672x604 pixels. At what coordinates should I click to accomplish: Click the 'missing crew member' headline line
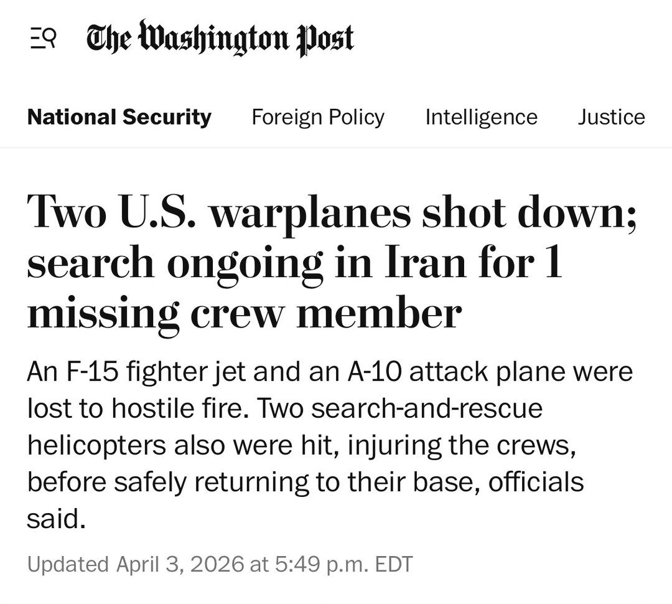244,313
